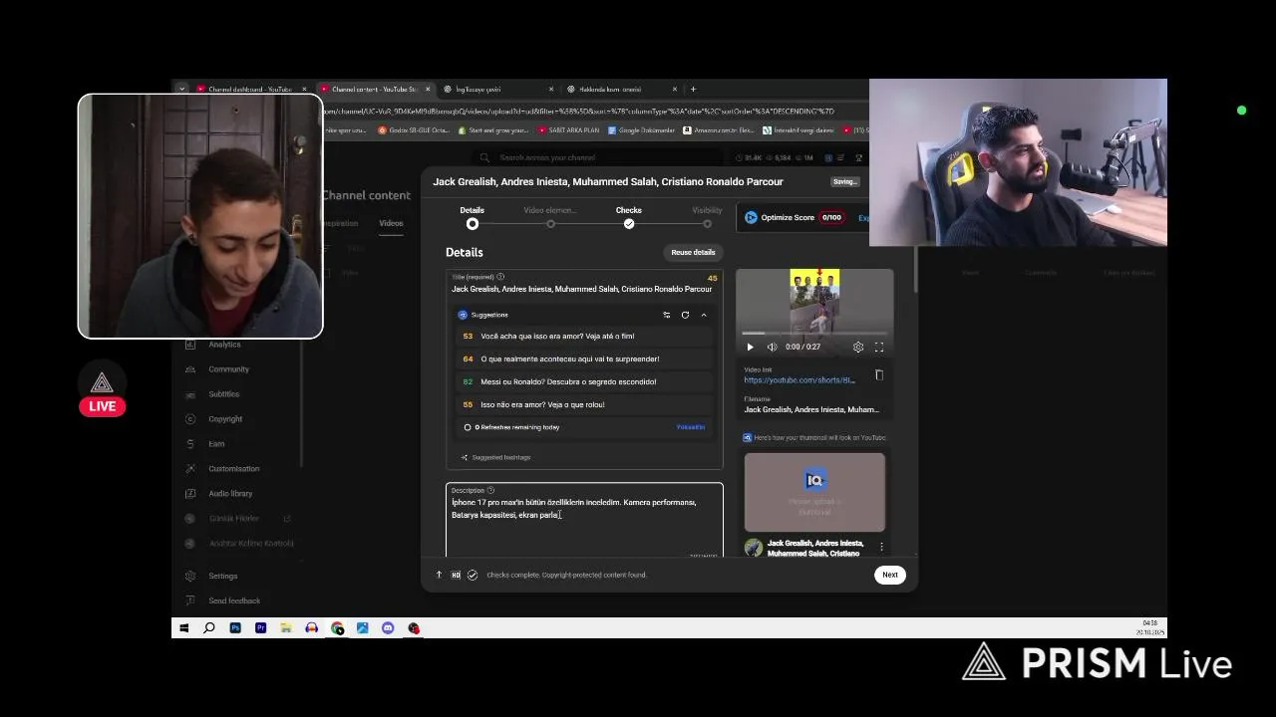Collapse the Suggestions panel
Viewport: 1276px width, 717px height.
click(704, 315)
